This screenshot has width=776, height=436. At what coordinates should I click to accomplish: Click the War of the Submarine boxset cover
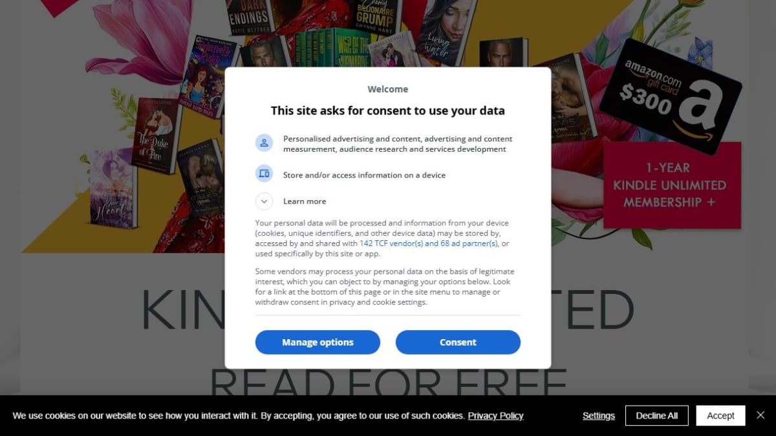coord(332,48)
